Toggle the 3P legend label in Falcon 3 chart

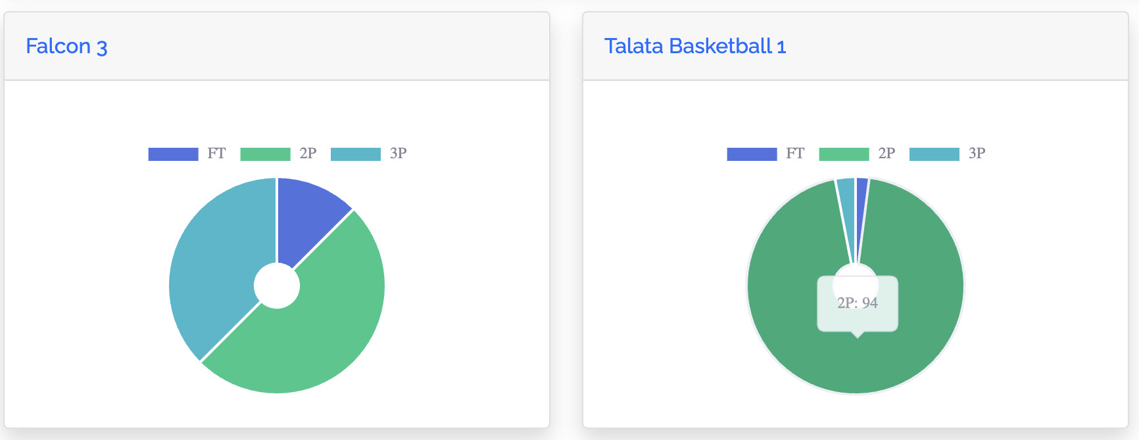tap(399, 154)
